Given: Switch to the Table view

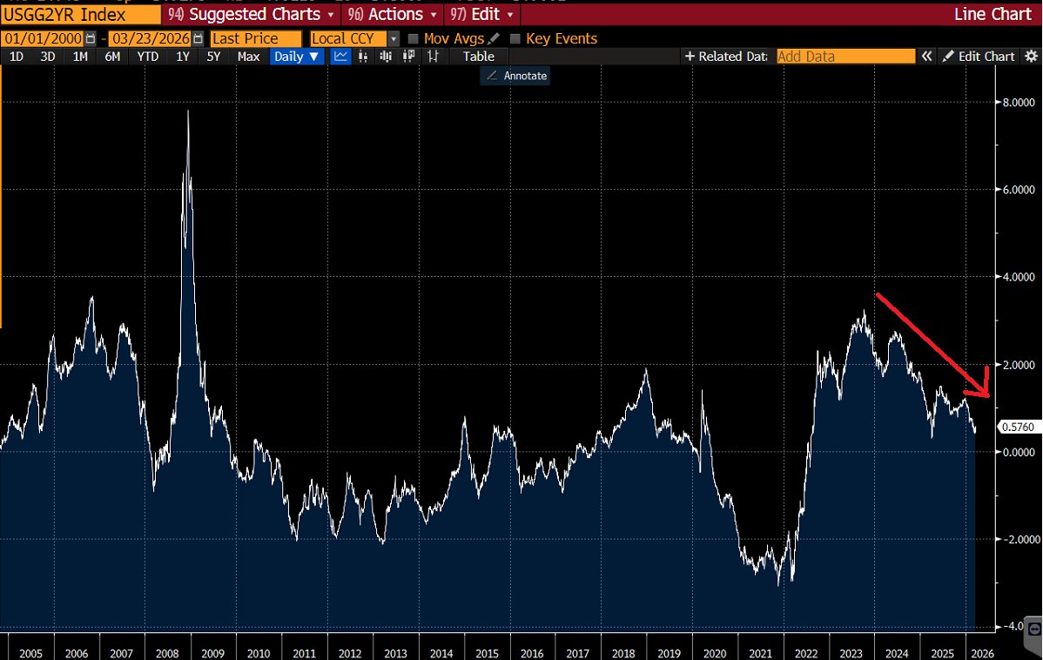Looking at the screenshot, I should click(x=478, y=57).
